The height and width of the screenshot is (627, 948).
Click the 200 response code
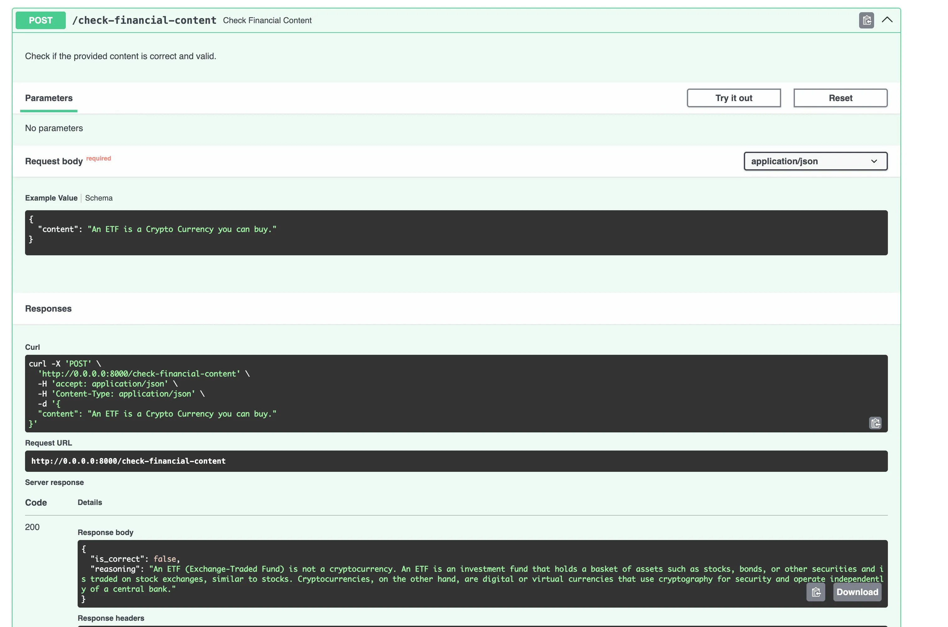[32, 527]
